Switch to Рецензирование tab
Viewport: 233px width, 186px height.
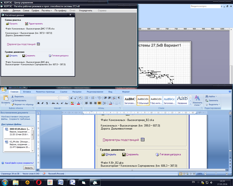pos(95,92)
